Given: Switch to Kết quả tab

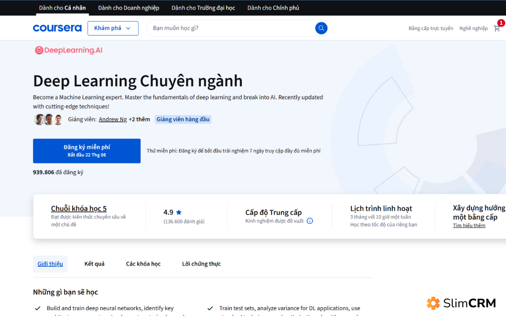Looking at the screenshot, I should click(x=94, y=264).
